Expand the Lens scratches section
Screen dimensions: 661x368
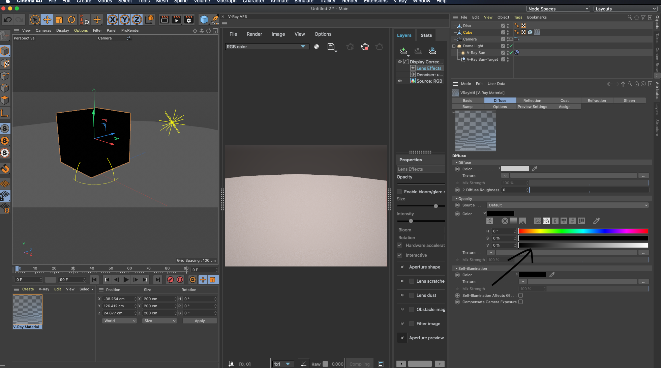[x=402, y=281]
